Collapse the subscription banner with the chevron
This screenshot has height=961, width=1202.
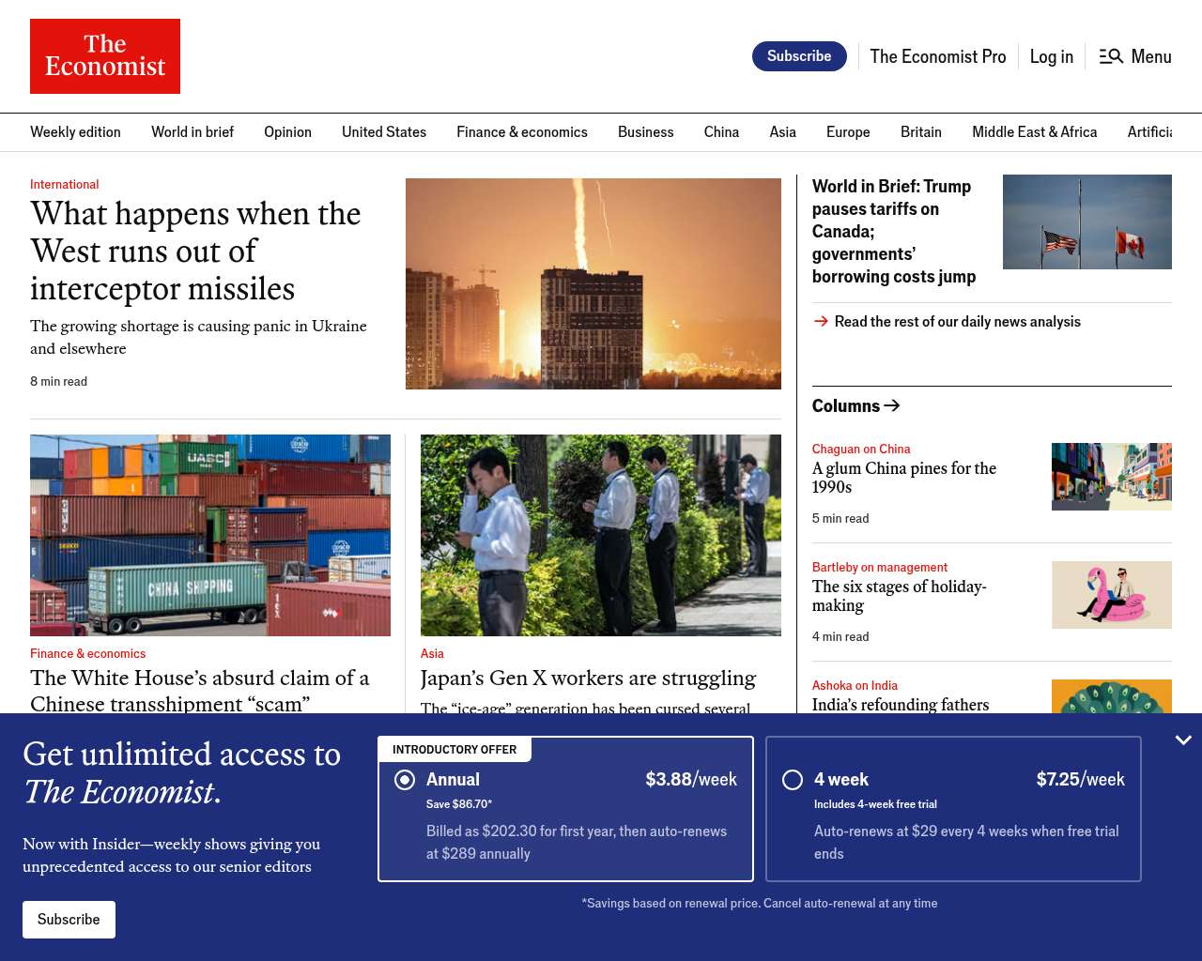(1183, 740)
